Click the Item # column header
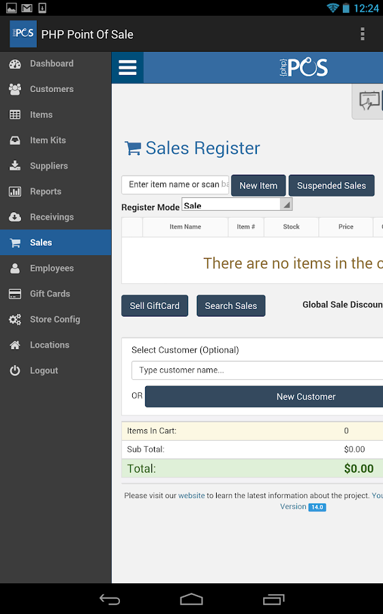The height and width of the screenshot is (614, 383). coord(246,226)
